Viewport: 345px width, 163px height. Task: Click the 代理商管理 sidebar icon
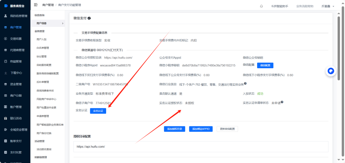point(6,50)
